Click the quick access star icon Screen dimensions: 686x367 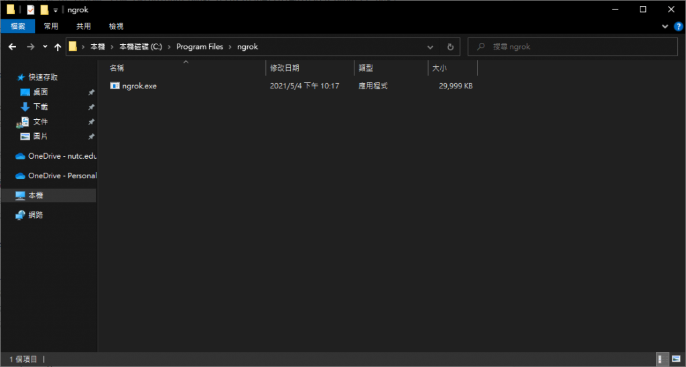click(21, 78)
